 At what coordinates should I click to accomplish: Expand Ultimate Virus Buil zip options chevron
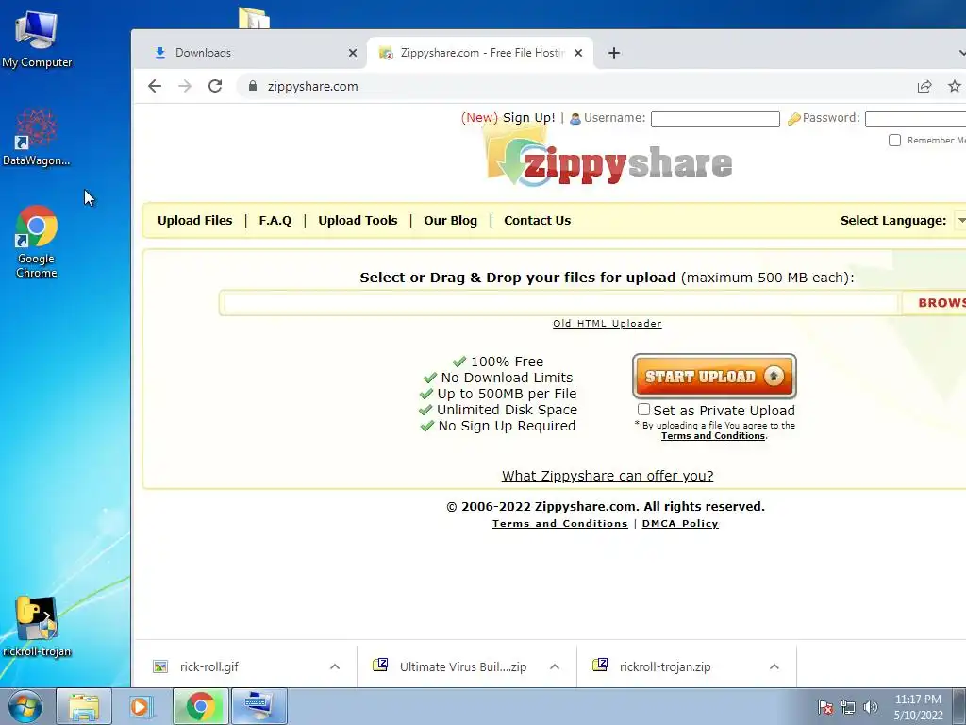coord(555,666)
